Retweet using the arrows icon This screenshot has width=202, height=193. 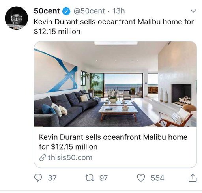point(90,178)
